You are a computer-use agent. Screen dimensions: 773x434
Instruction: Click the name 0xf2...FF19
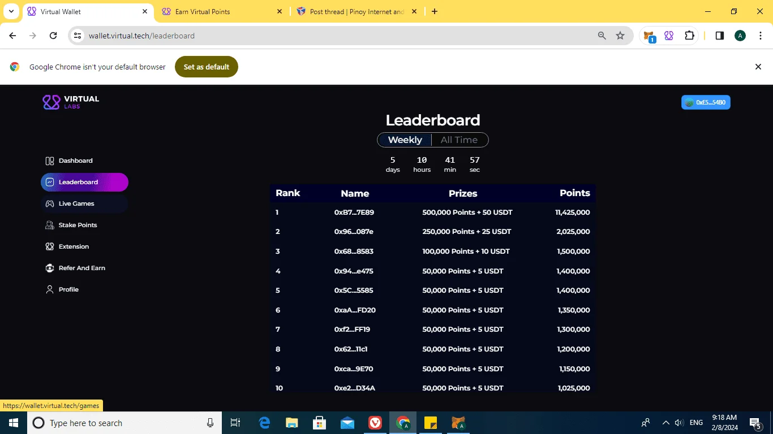(352, 329)
